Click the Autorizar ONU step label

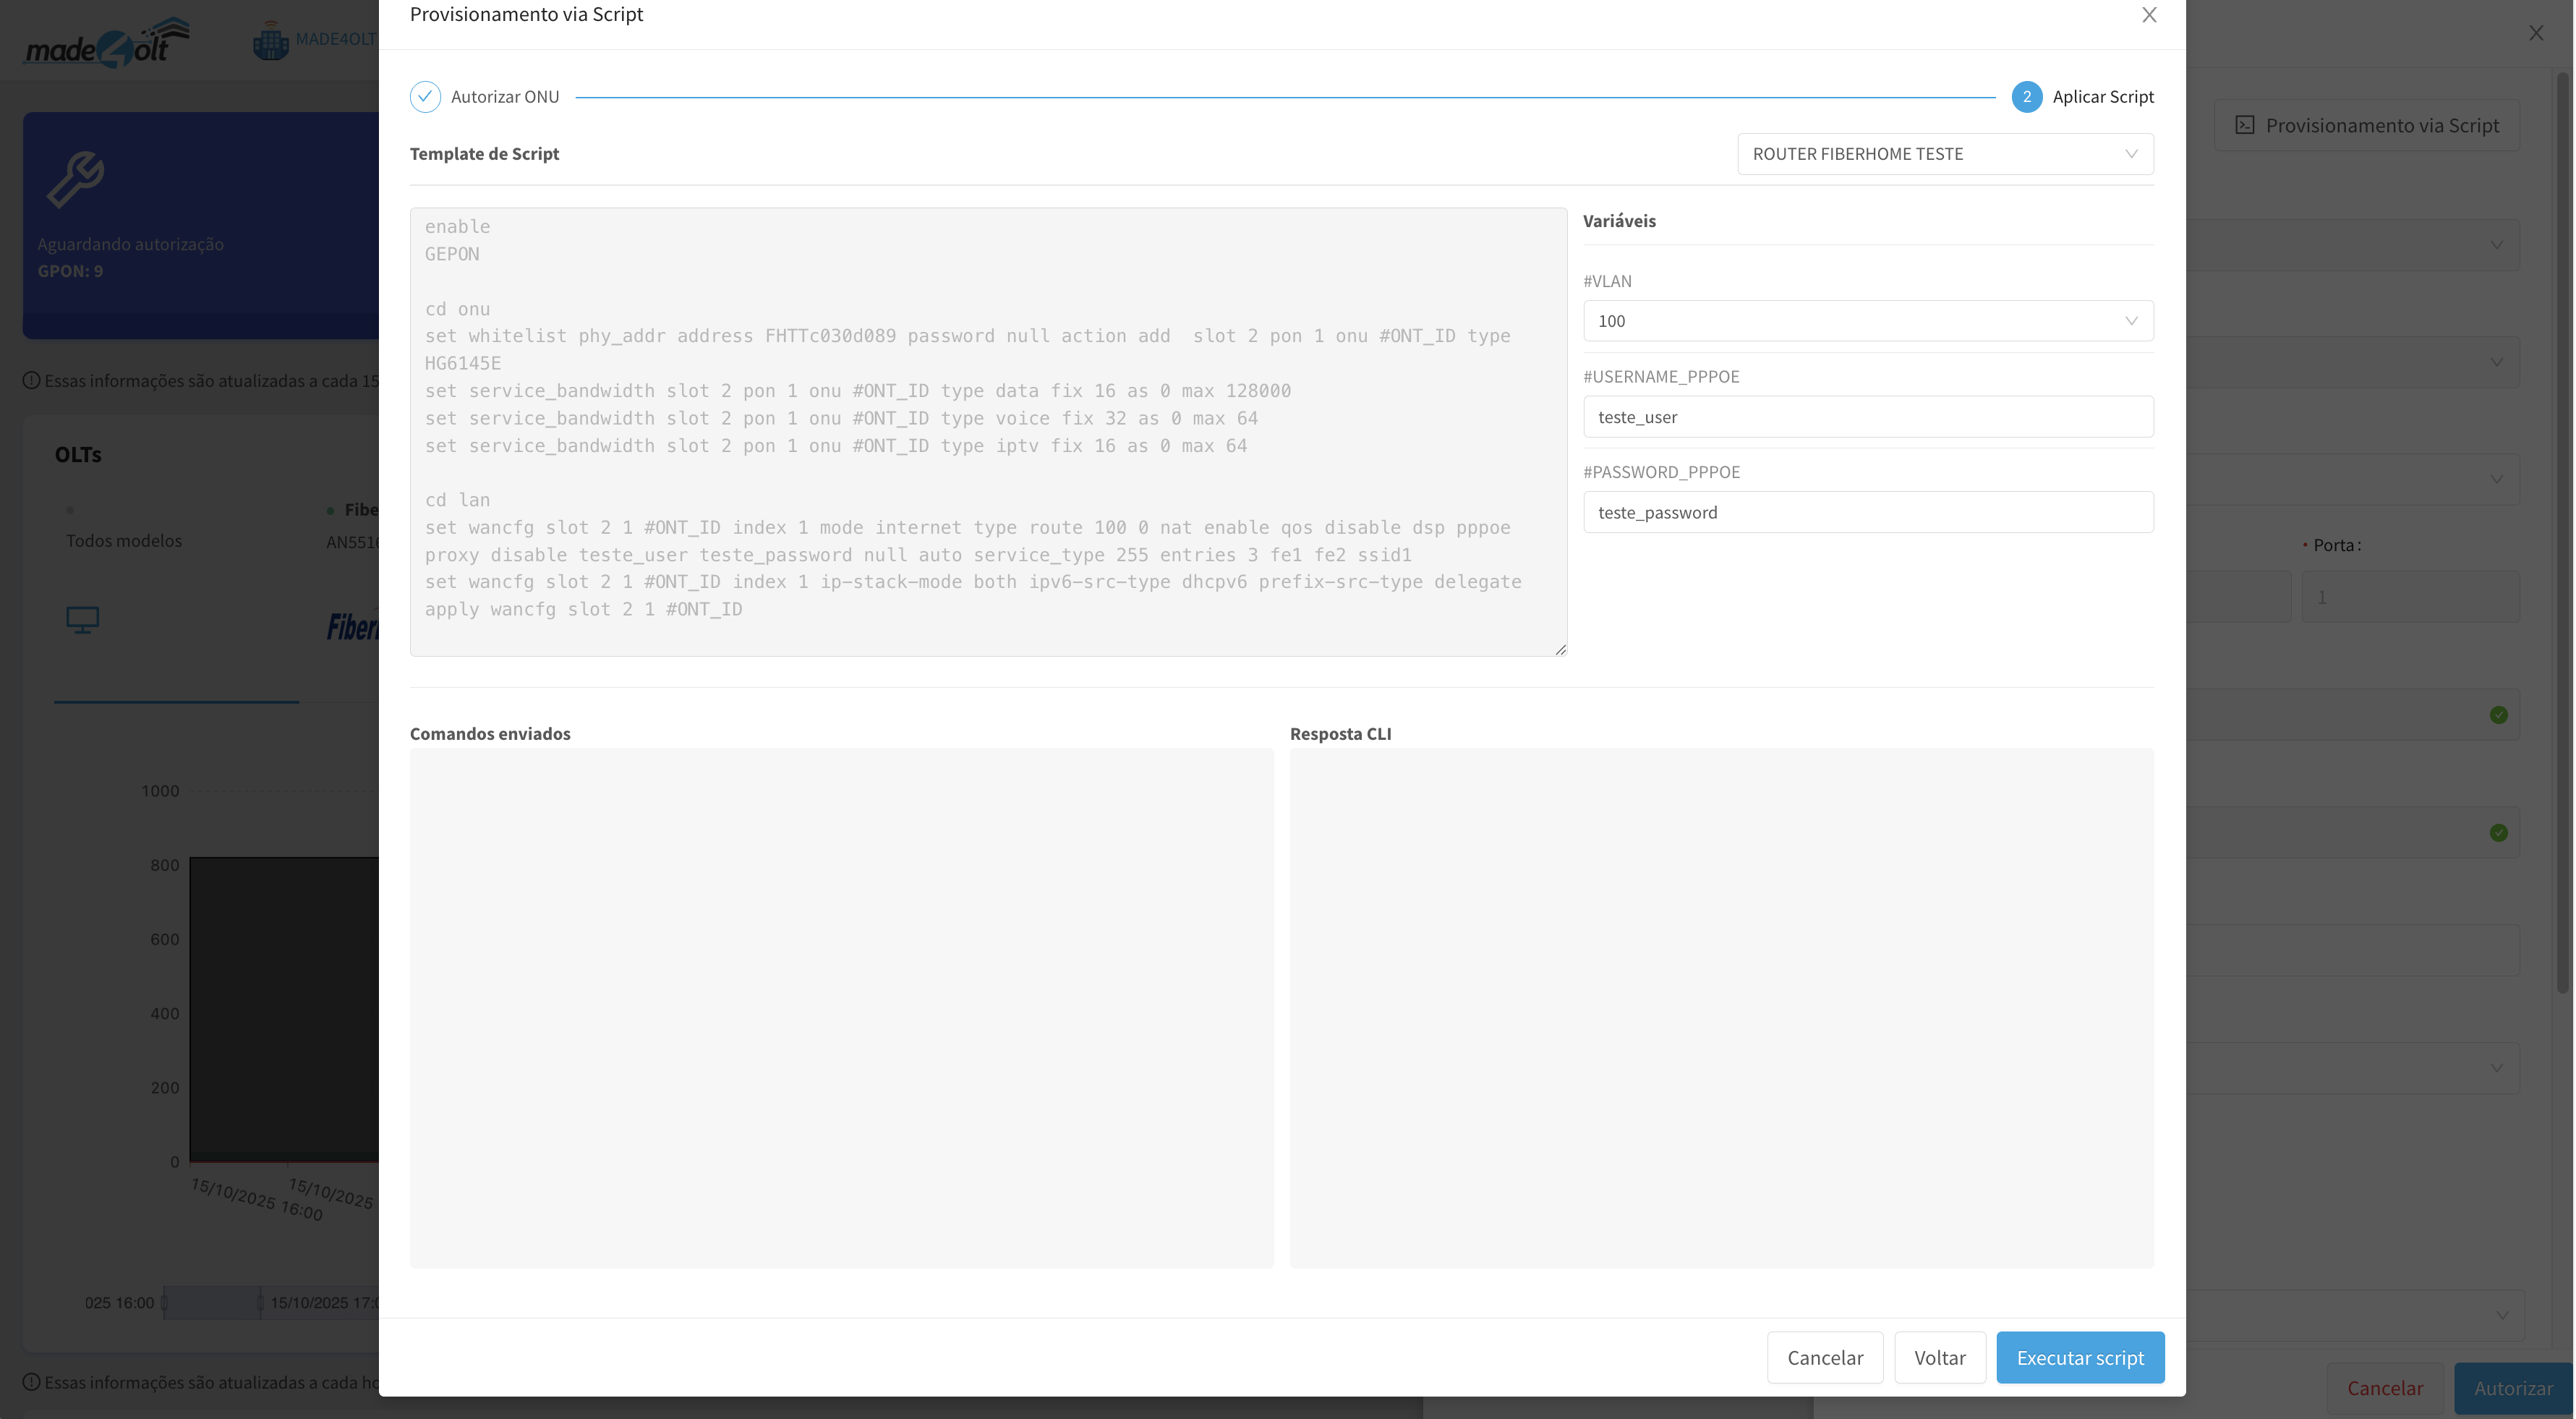pos(504,97)
